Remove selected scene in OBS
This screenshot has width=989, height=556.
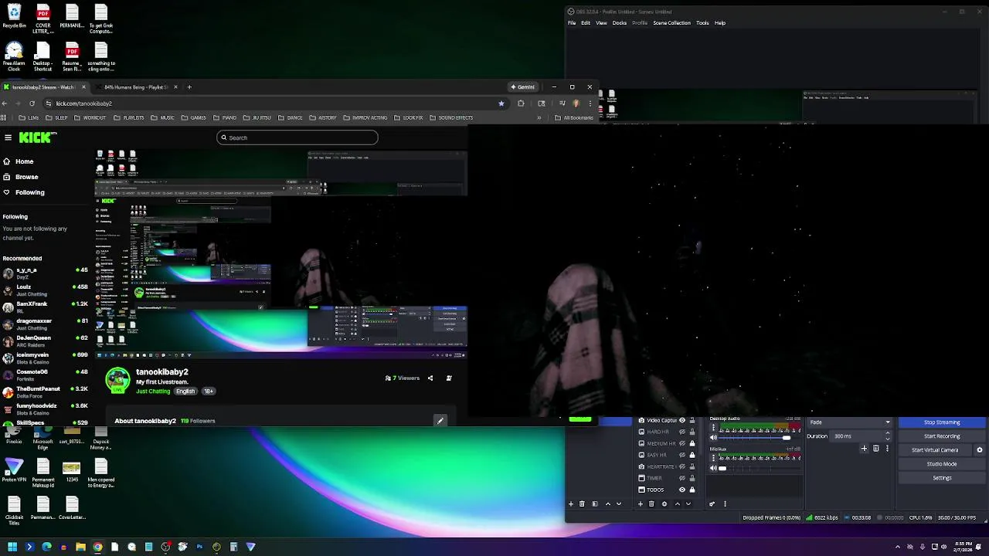pyautogui.click(x=582, y=503)
